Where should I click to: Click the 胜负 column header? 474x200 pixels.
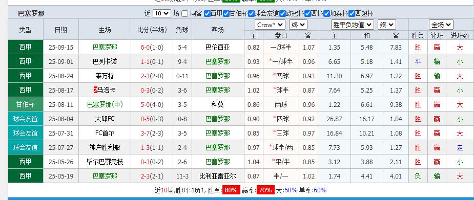tap(418, 36)
